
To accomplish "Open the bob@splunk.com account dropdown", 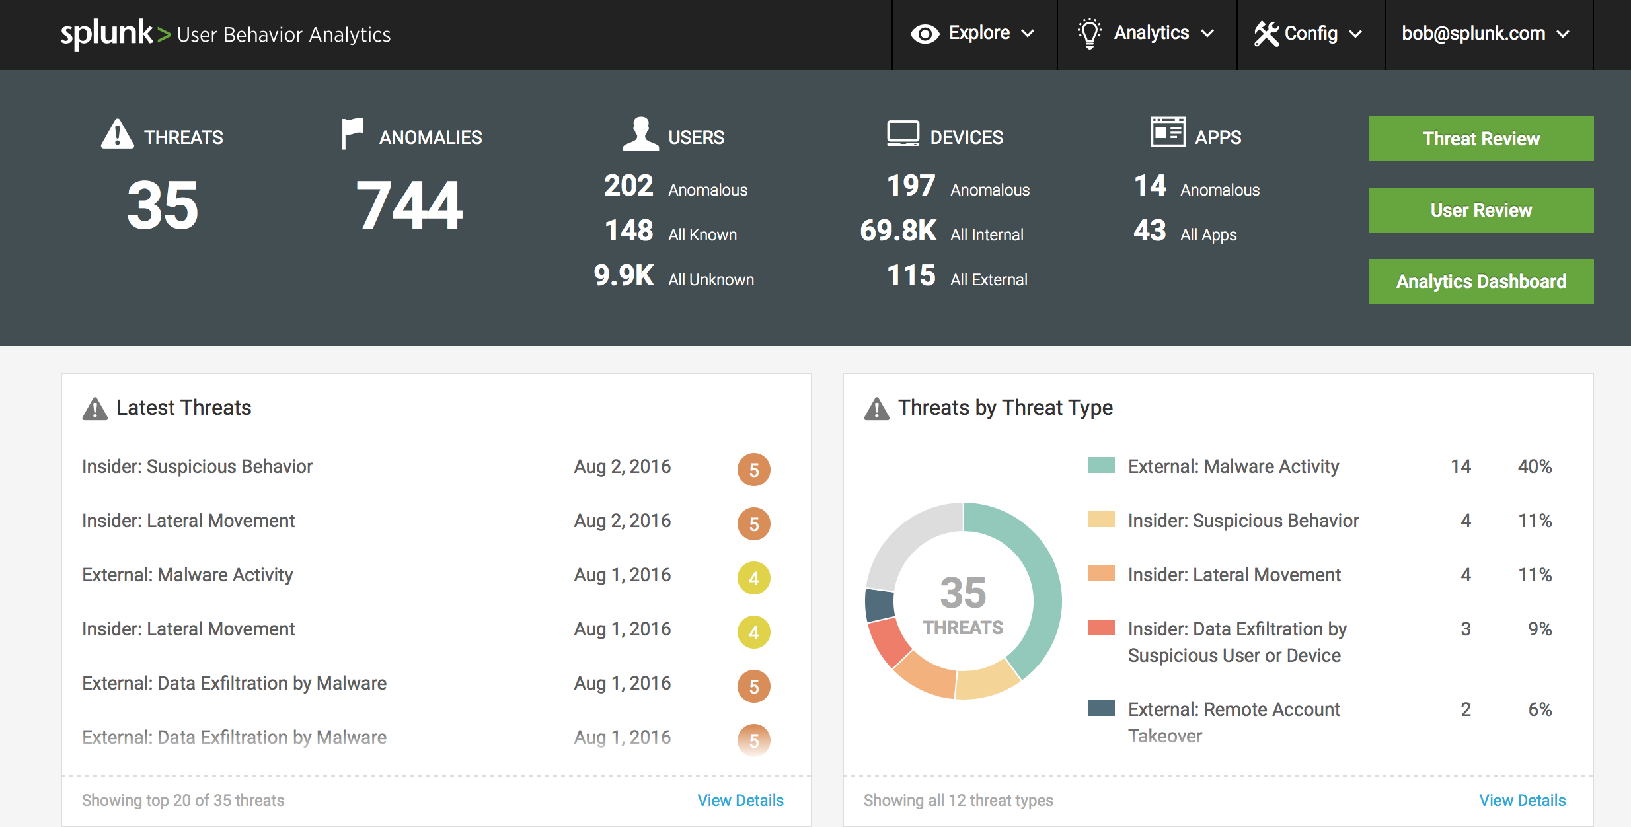I will pyautogui.click(x=1485, y=34).
